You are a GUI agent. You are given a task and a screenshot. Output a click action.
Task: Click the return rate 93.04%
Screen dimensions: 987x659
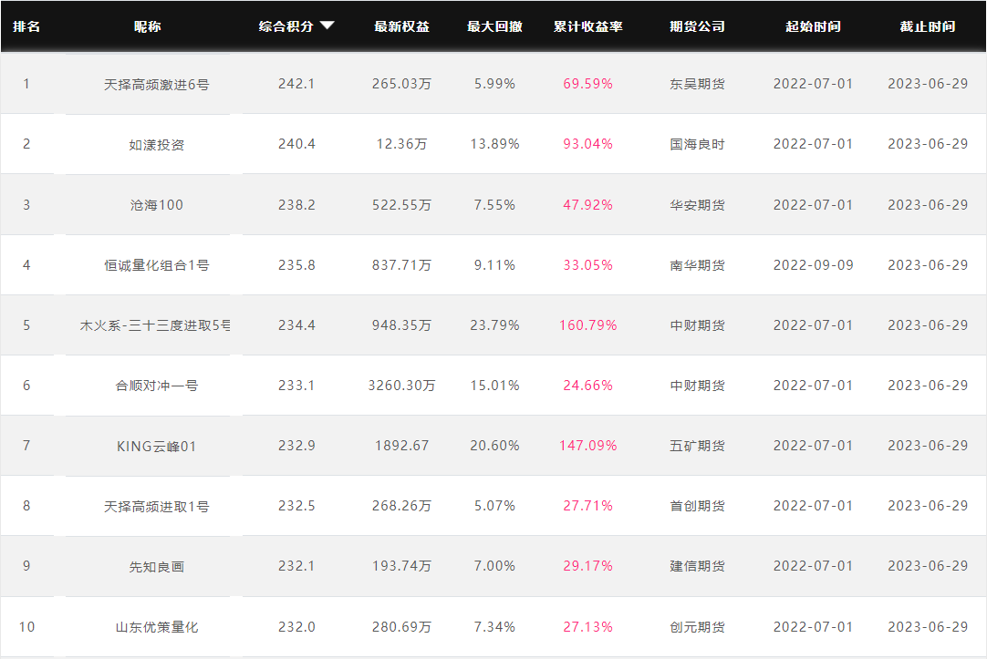pyautogui.click(x=588, y=144)
